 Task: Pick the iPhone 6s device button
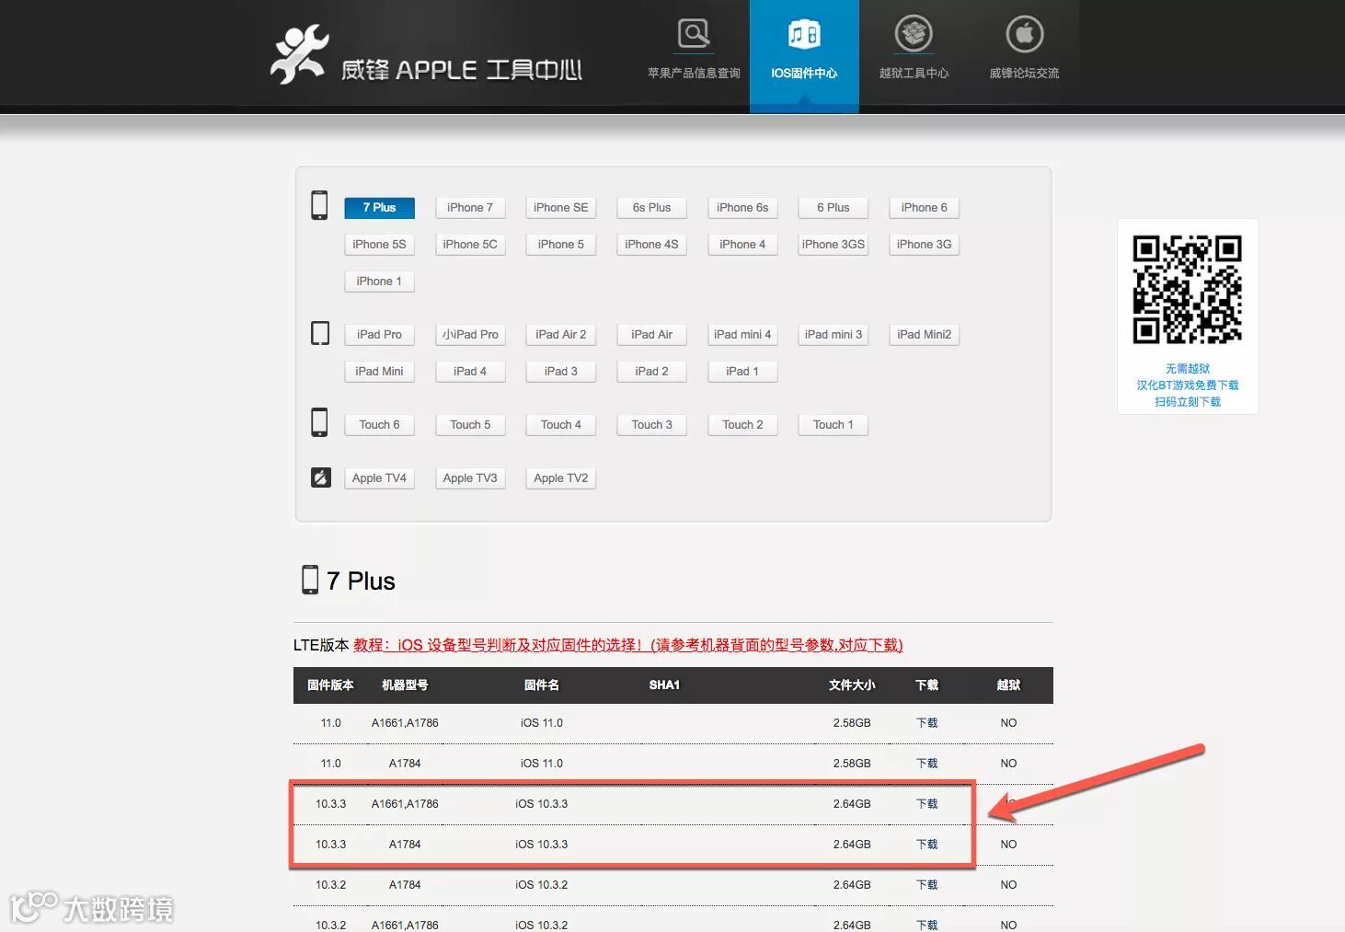coord(742,208)
